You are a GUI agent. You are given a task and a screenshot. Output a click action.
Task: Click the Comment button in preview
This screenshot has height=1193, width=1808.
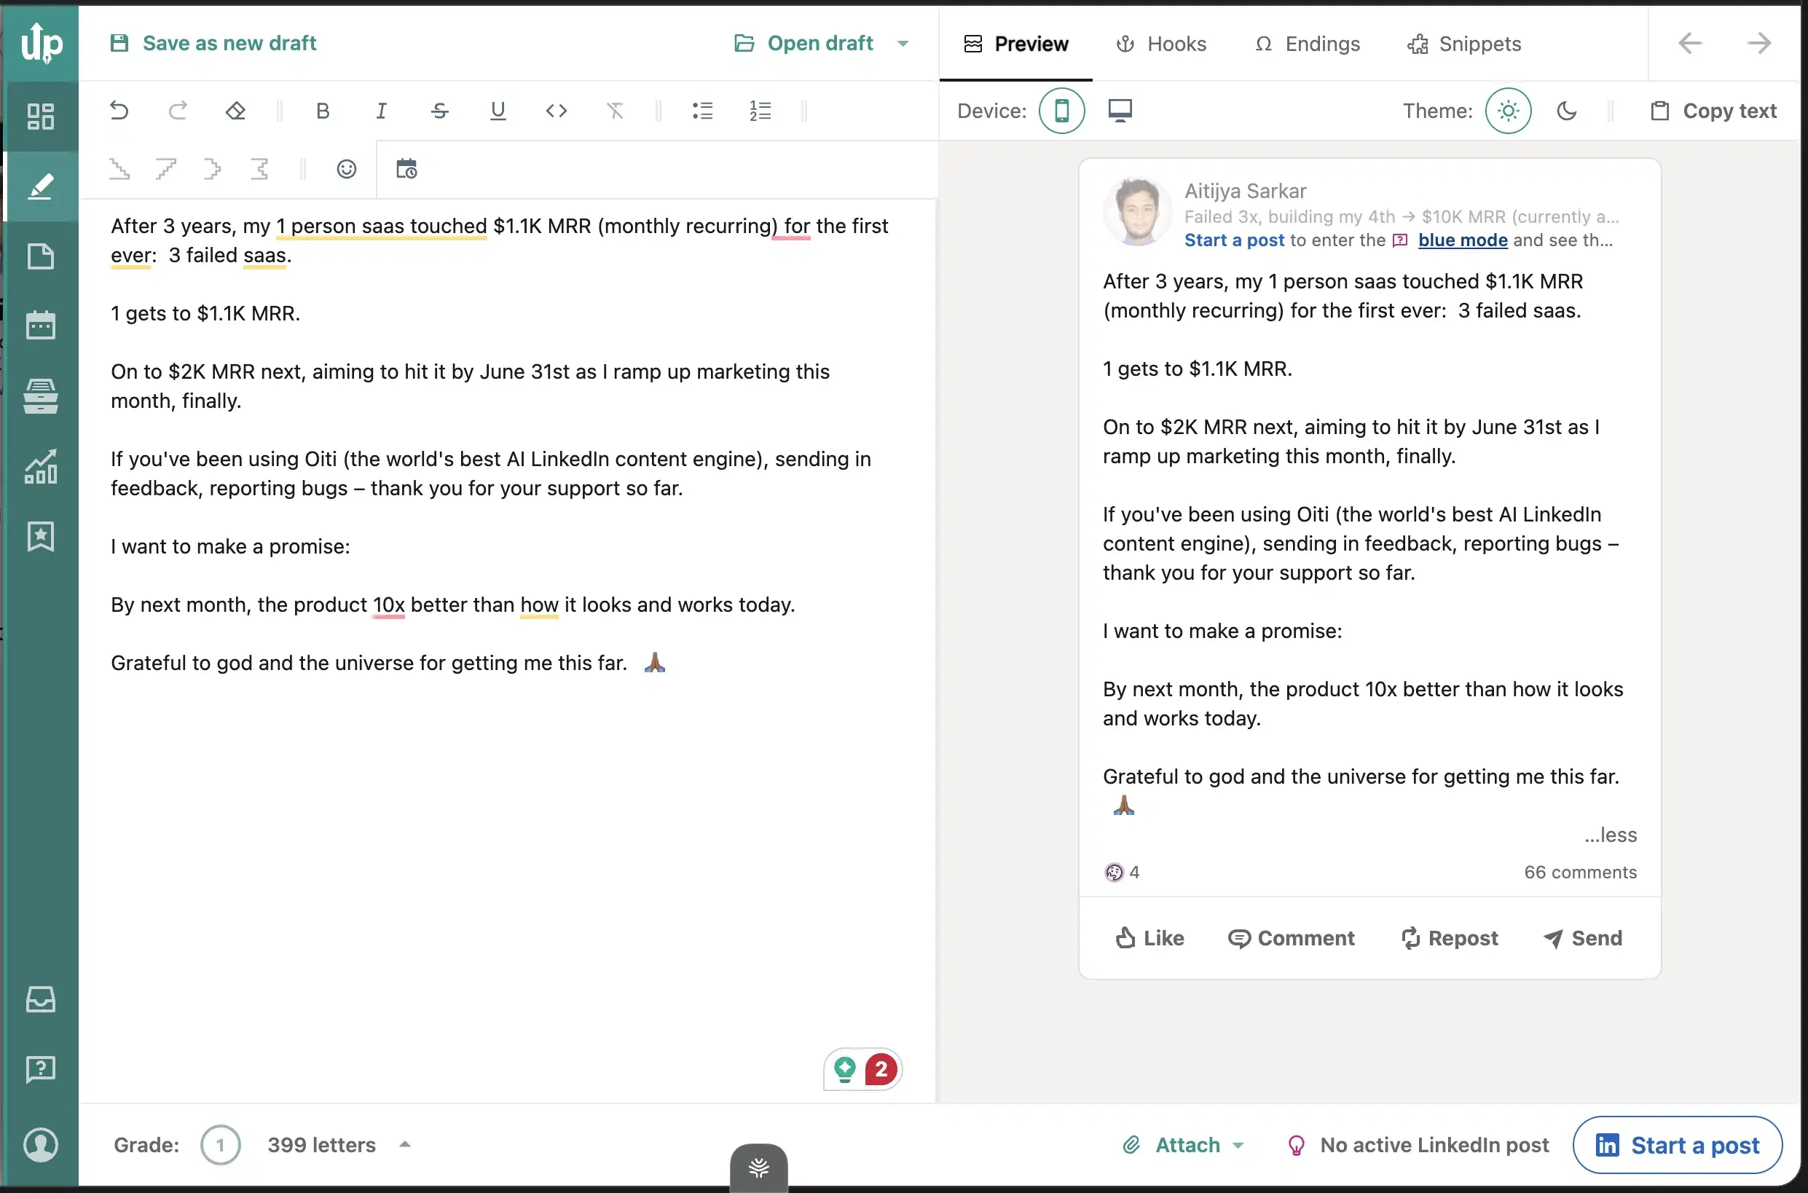[1292, 938]
